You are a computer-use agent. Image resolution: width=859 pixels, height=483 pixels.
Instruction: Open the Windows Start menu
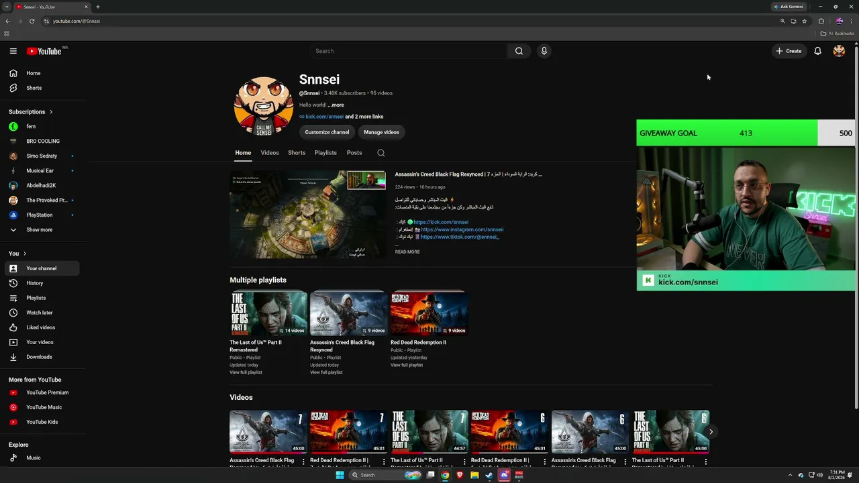tap(340, 475)
